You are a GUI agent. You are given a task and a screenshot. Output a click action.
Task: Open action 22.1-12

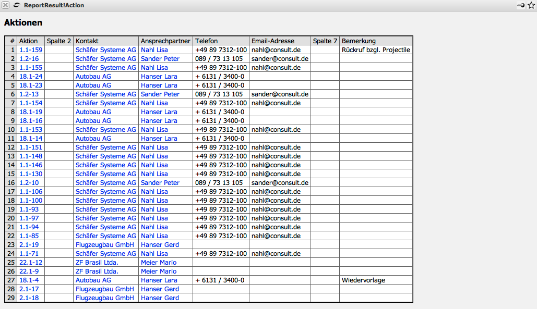click(31, 263)
